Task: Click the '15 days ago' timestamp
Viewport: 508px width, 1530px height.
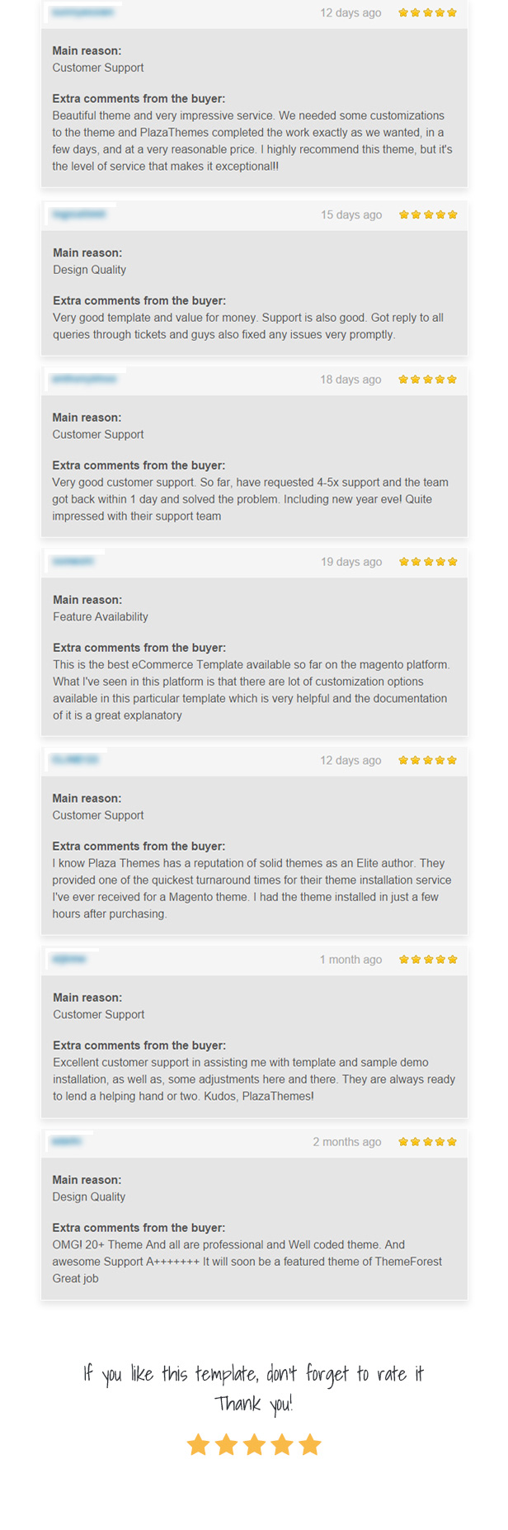Action: click(x=351, y=215)
